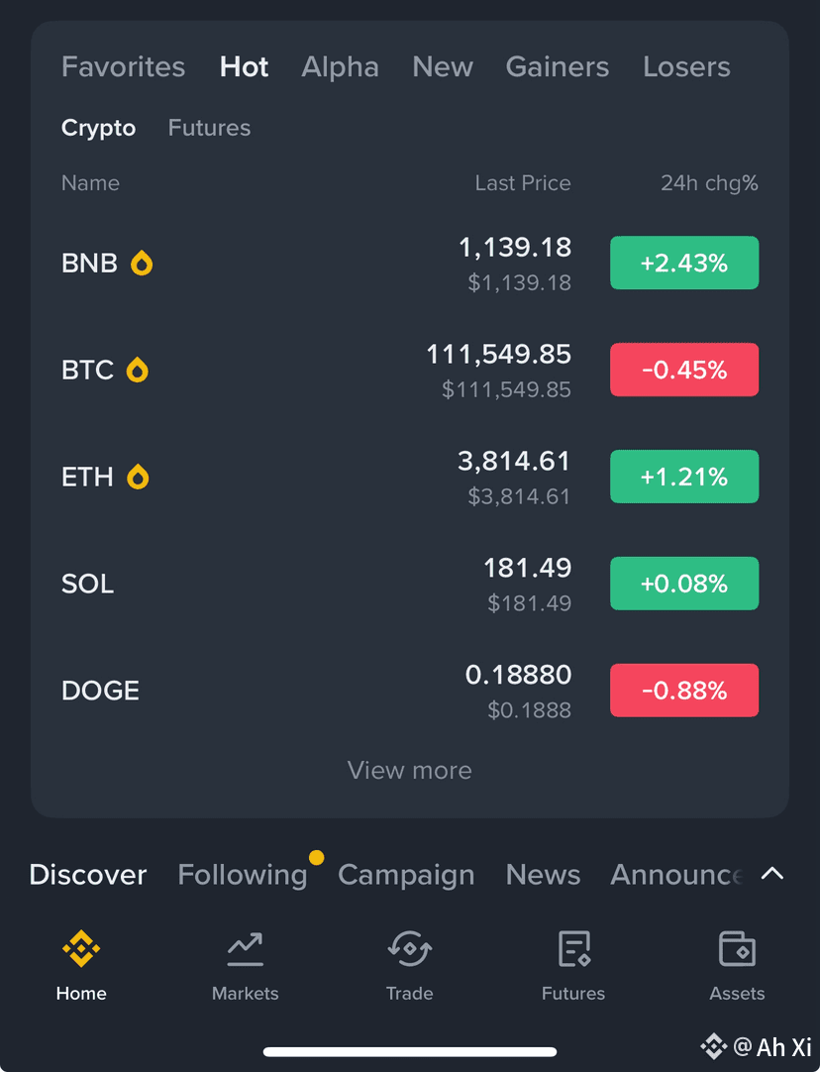
Task: Open the Campaign feed tab
Action: tap(406, 875)
